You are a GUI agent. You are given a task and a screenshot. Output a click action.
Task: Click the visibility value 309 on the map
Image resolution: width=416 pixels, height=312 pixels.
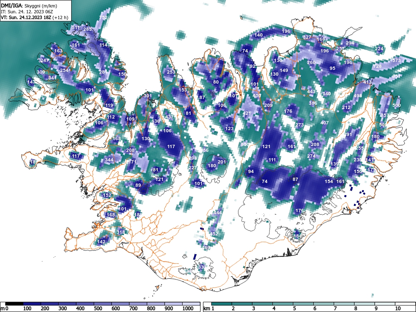tap(41, 72)
